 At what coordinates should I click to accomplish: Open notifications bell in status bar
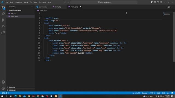172,93
